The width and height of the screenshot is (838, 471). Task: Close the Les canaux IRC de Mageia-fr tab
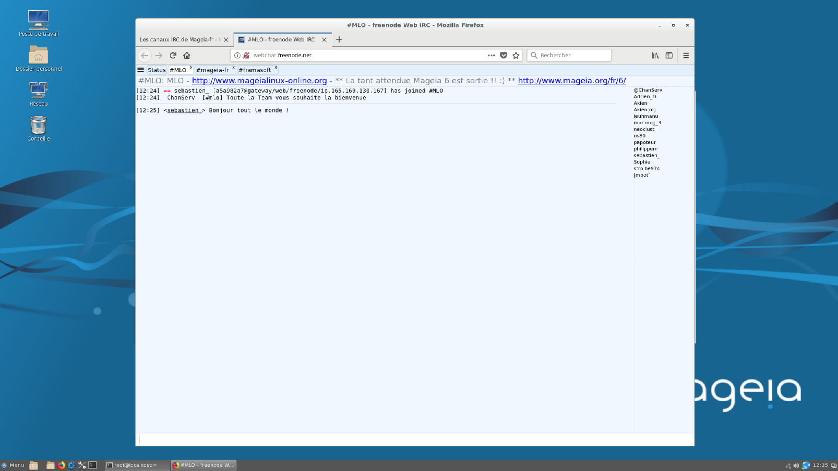coord(226,40)
